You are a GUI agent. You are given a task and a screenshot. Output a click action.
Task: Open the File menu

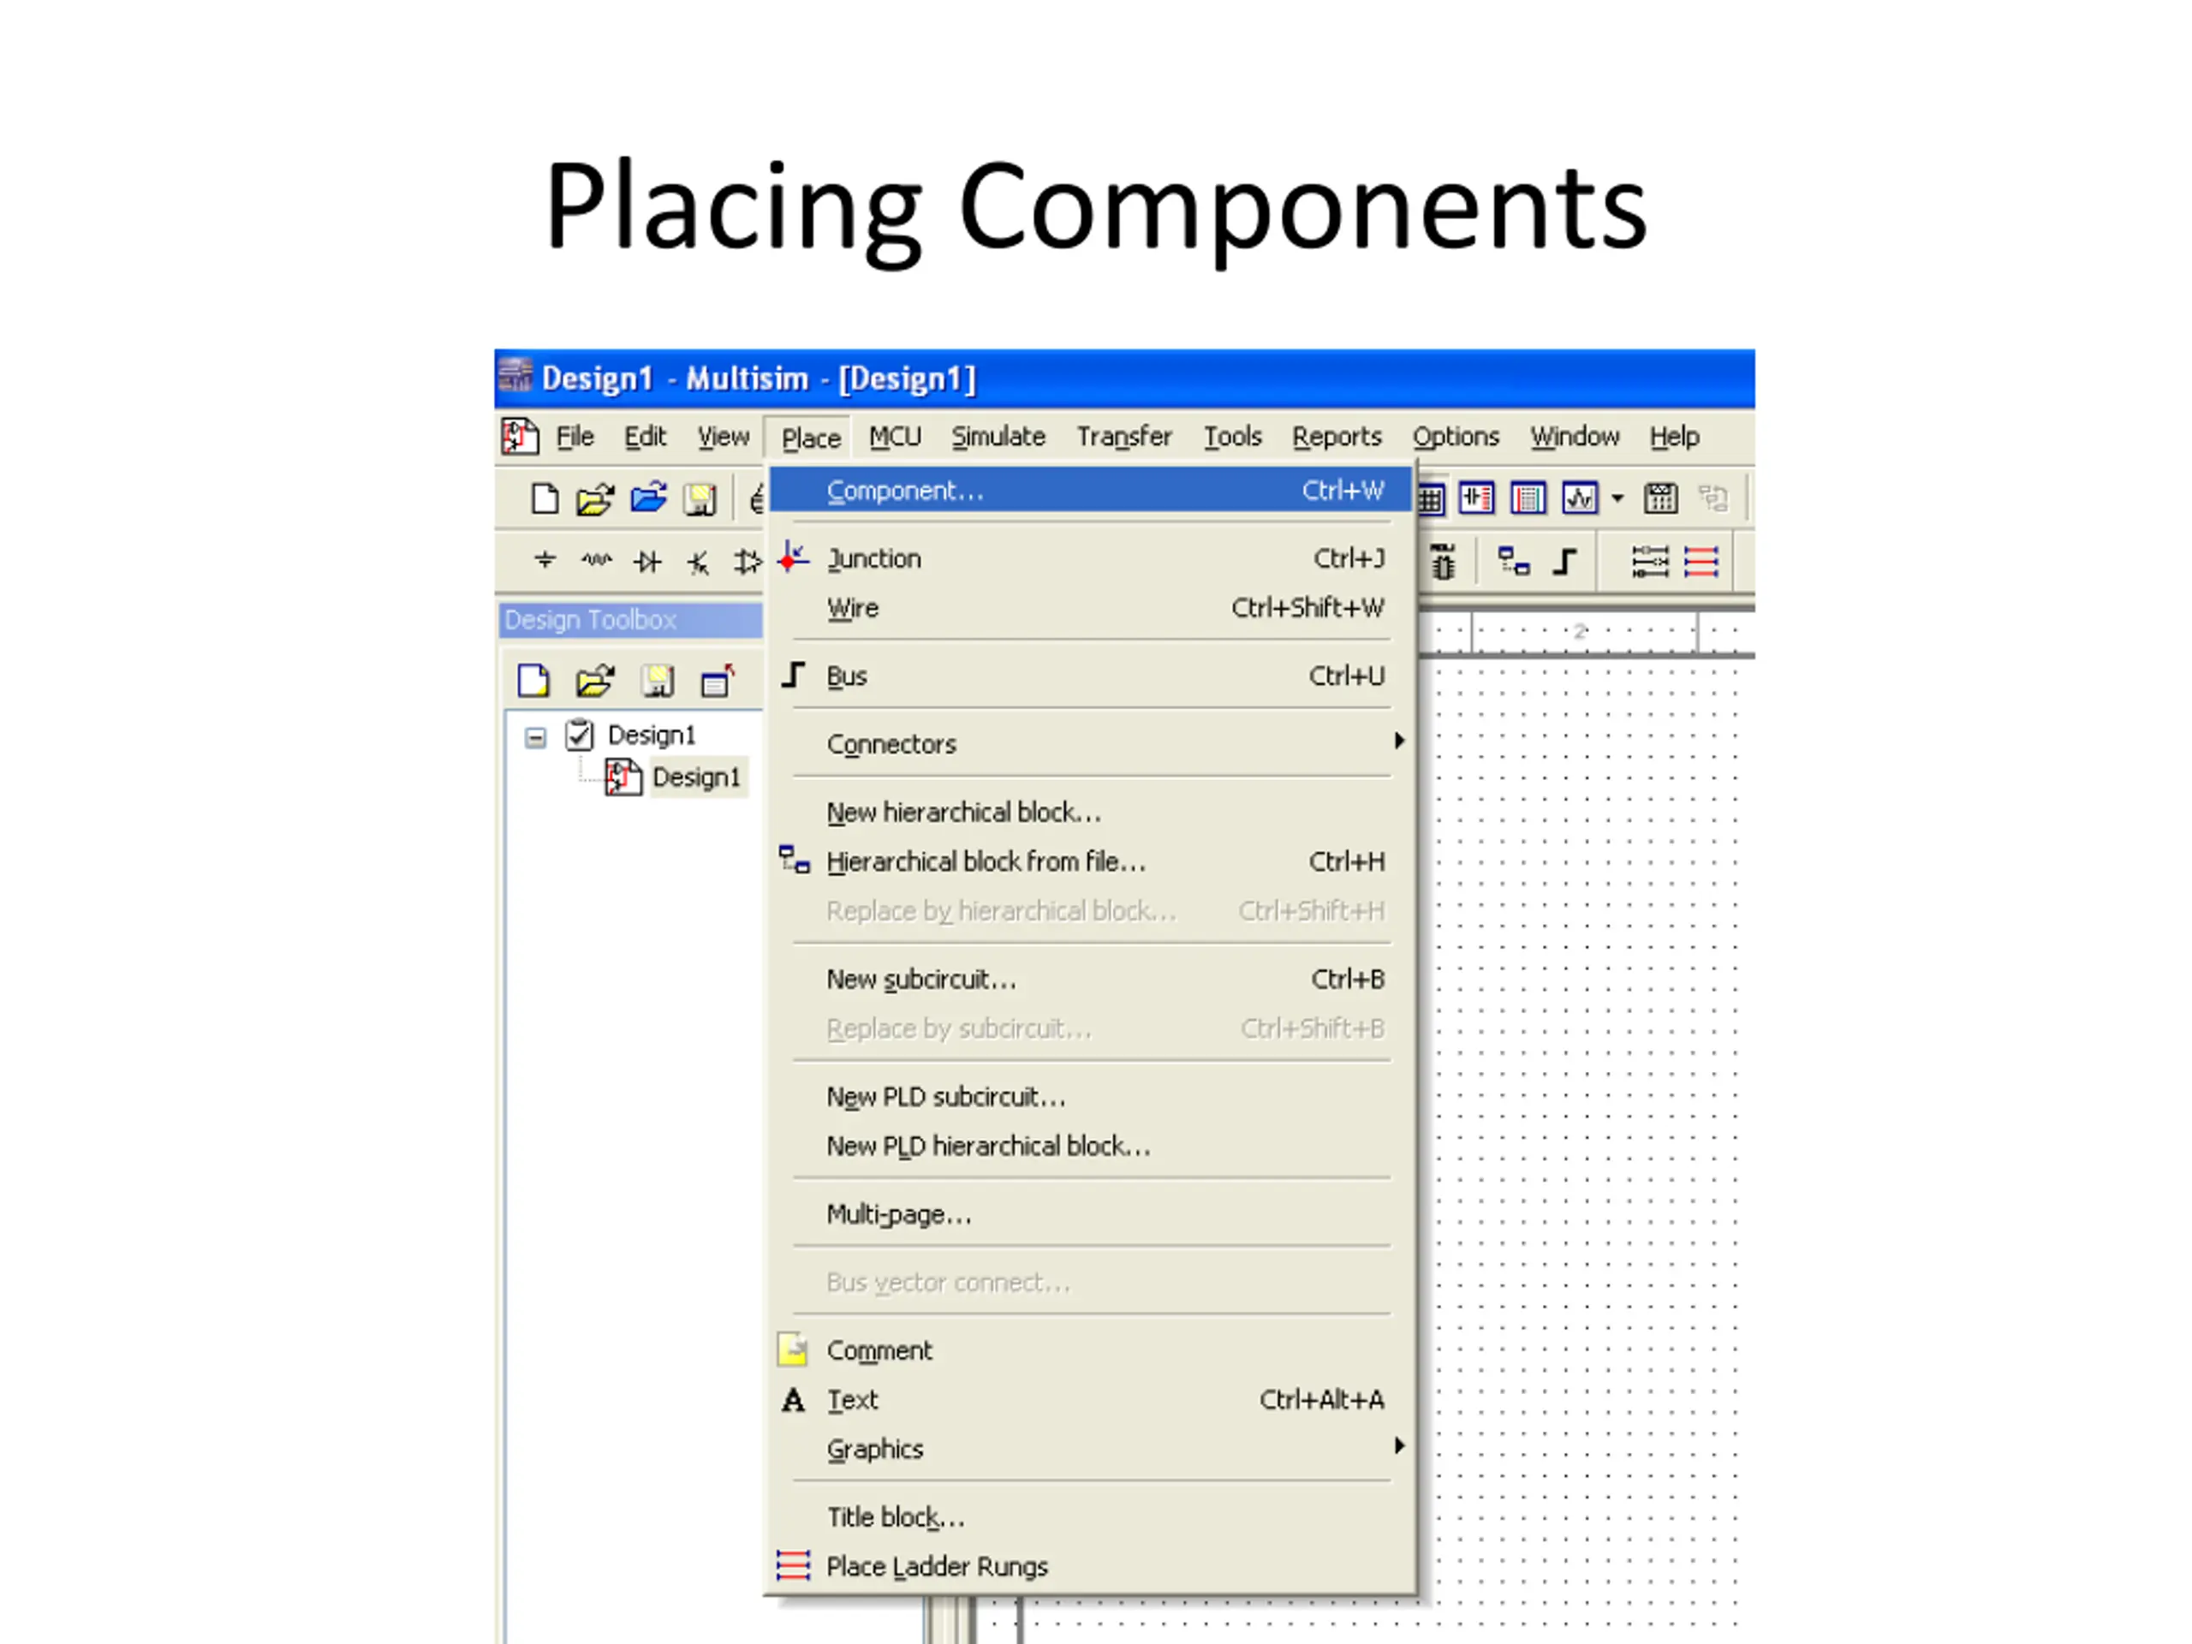tap(575, 436)
